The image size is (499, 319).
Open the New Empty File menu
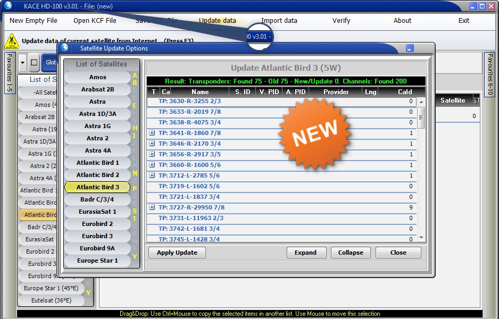[34, 21]
